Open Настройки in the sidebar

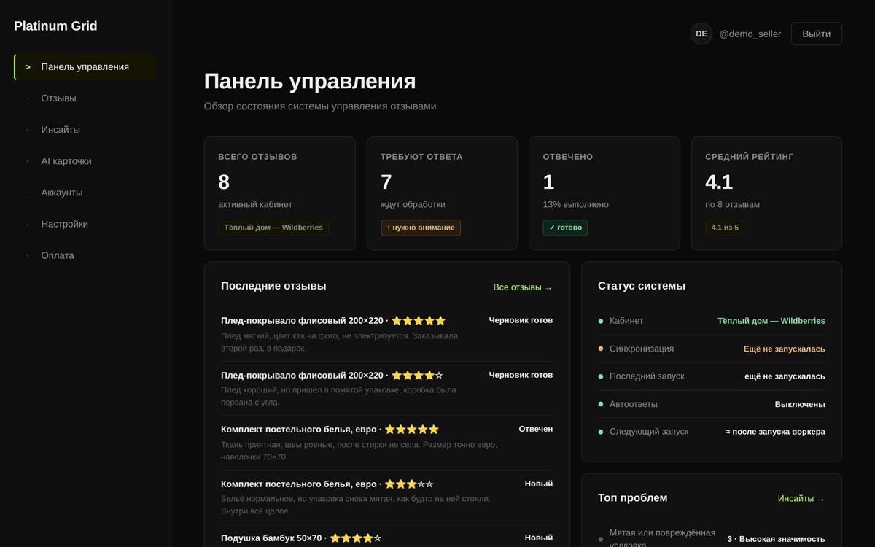click(85, 224)
